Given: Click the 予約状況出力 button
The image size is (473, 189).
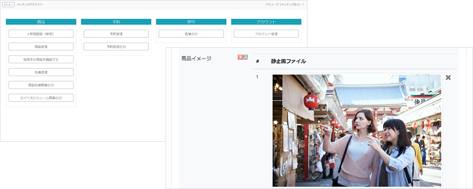Looking at the screenshot, I should coord(116,47).
